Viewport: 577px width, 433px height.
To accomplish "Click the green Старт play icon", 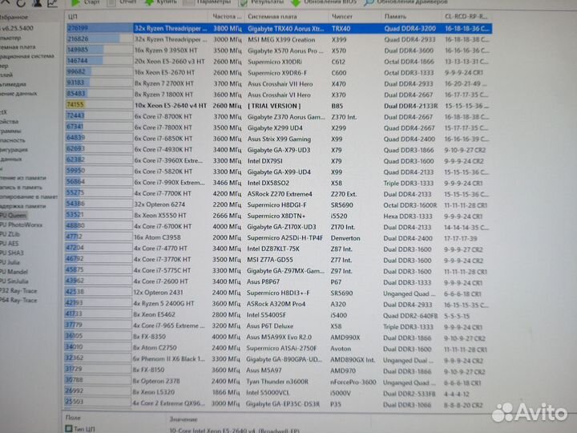I will (x=76, y=2).
